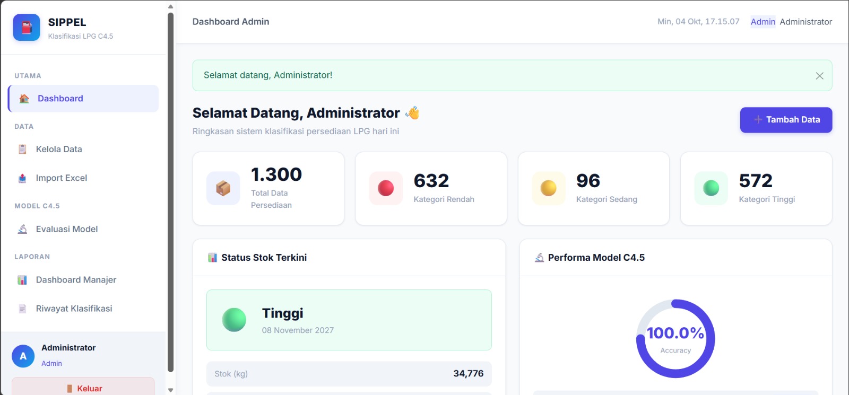Viewport: 849px width, 395px height.
Task: Click the Keluar logout button
Action: pyautogui.click(x=83, y=387)
